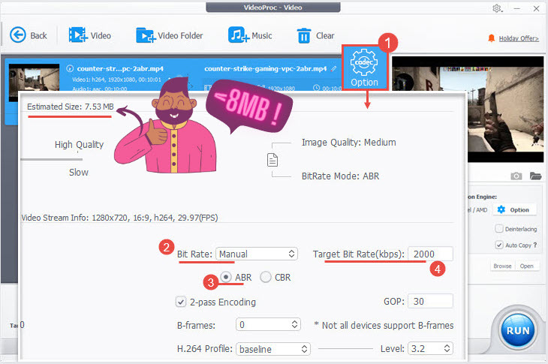Close the VideoProc window
The width and height of the screenshot is (548, 364).
(x=536, y=8)
